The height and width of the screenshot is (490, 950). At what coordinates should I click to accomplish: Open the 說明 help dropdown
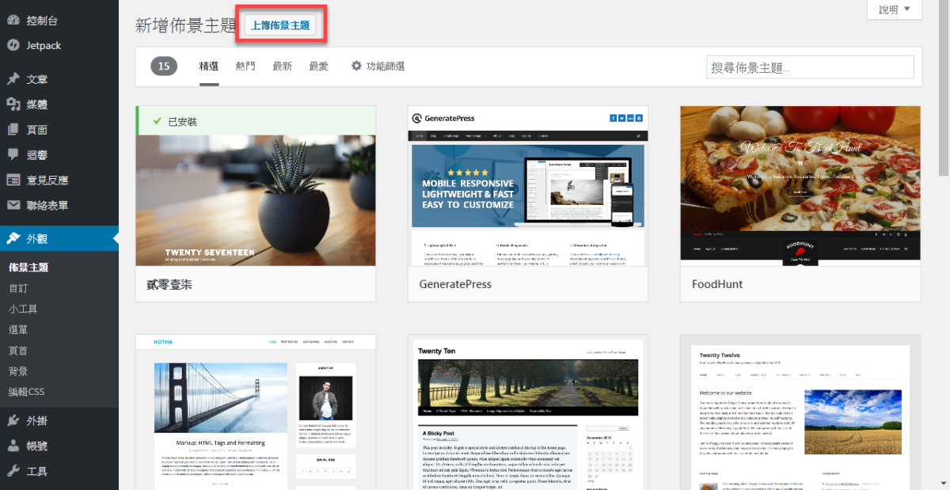point(895,9)
